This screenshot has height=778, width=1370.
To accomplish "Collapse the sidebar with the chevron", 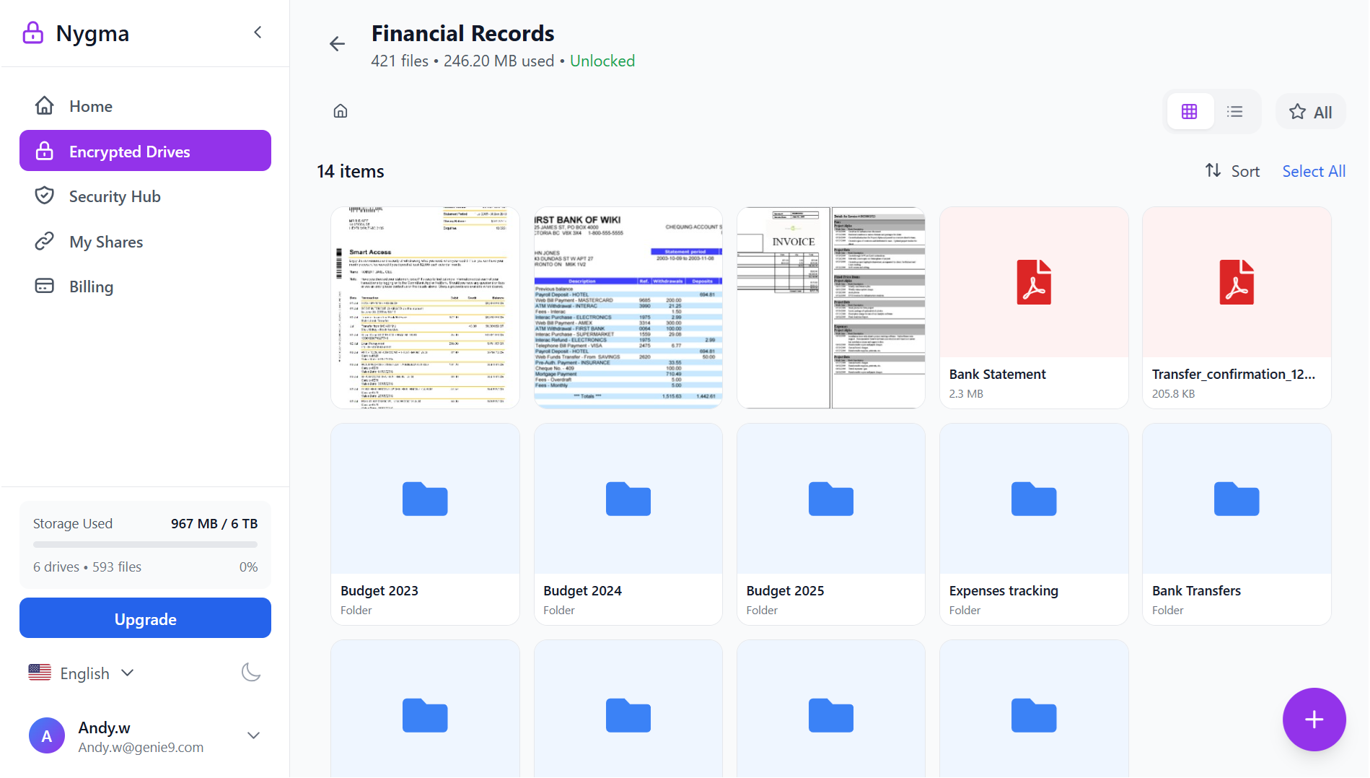I will [258, 32].
